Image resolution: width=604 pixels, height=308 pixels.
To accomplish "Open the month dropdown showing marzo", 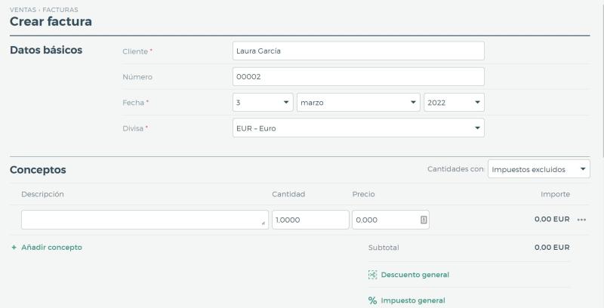I will tap(358, 103).
